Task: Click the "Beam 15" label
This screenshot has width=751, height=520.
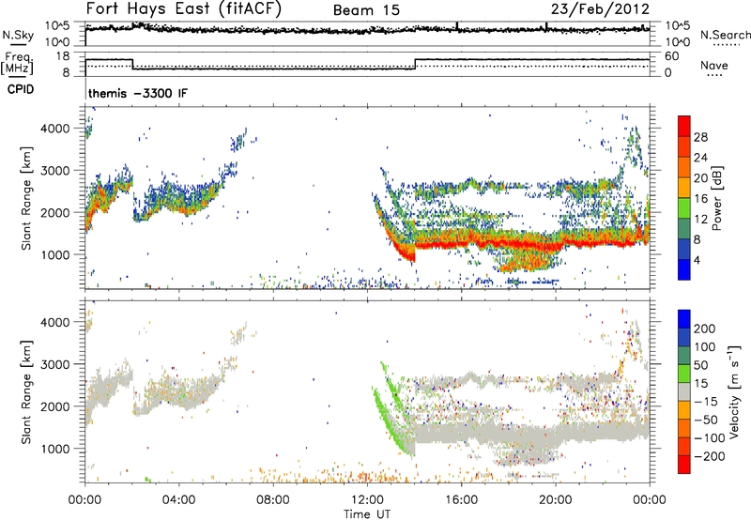Action: [366, 10]
